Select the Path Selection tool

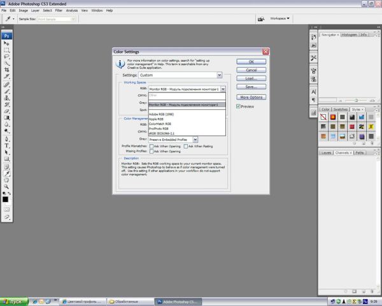6,152
